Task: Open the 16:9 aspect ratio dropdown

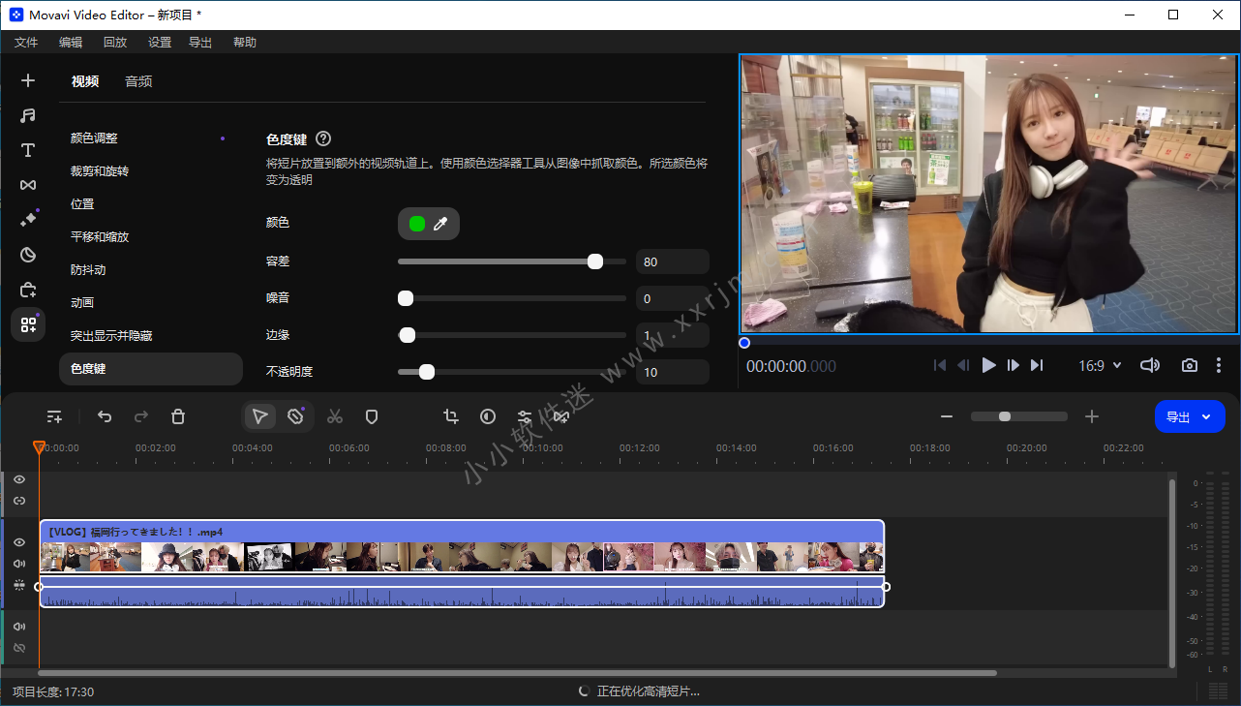Action: tap(1100, 365)
